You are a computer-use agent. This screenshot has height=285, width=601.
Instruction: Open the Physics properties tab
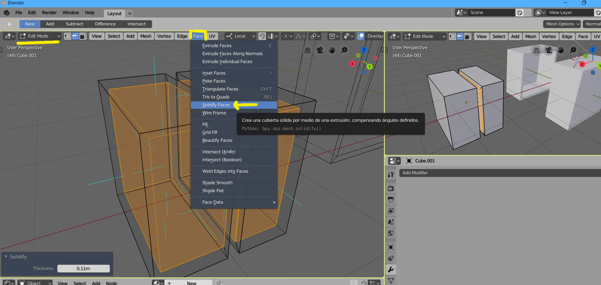391,258
